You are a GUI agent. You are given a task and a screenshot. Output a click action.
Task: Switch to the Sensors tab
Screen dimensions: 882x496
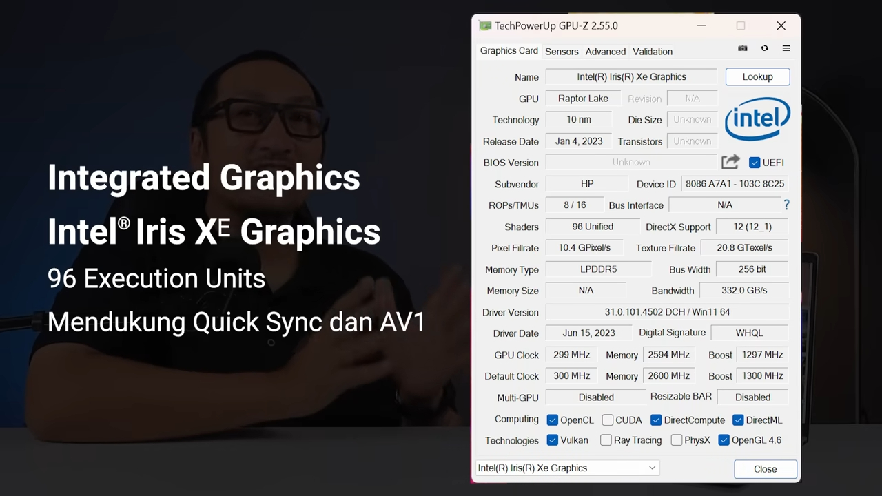pyautogui.click(x=562, y=52)
